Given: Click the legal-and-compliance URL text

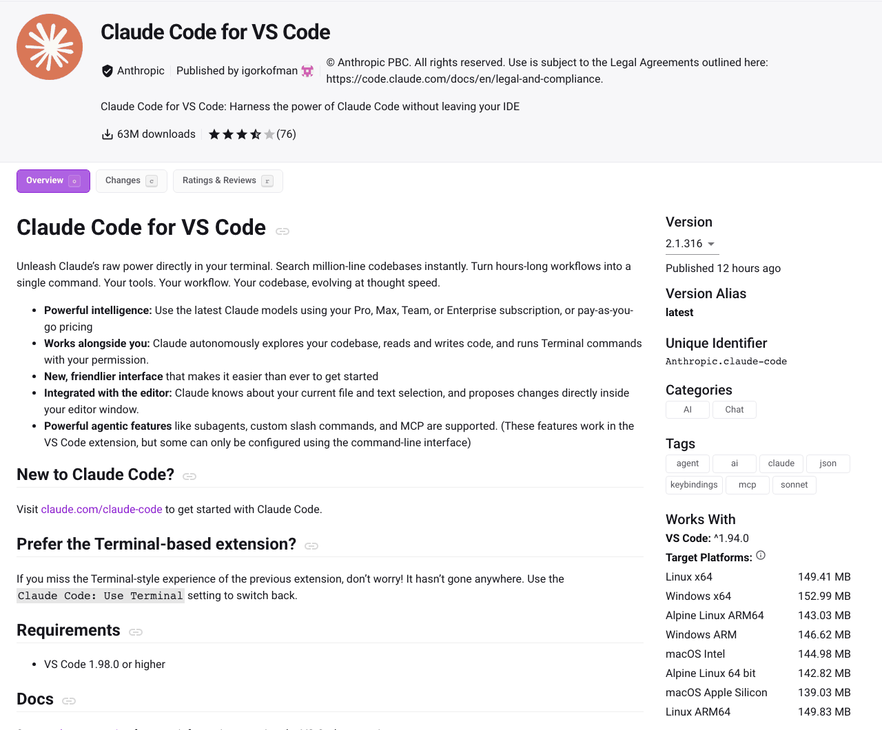Looking at the screenshot, I should click(x=464, y=79).
